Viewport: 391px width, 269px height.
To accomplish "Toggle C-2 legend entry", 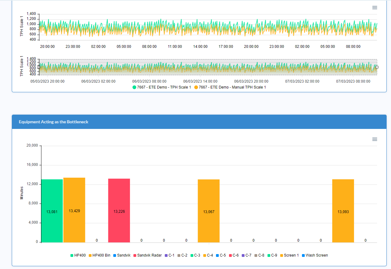I will point(182,255).
